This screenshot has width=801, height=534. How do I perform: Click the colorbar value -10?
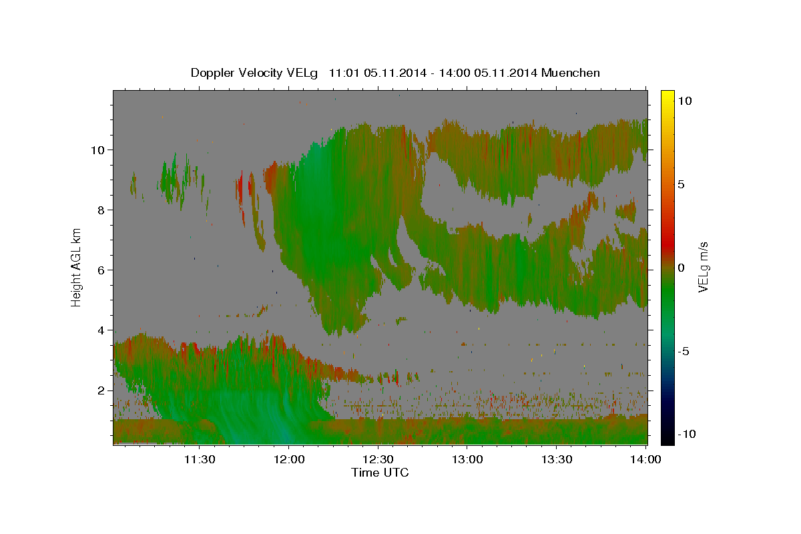point(687,435)
